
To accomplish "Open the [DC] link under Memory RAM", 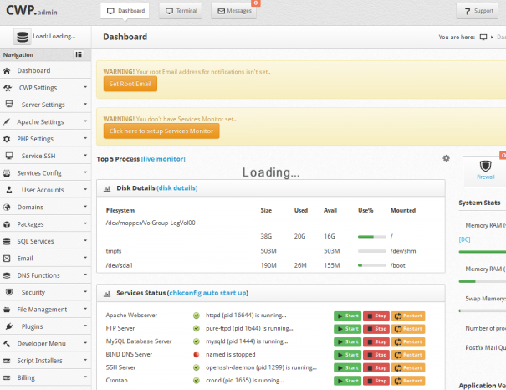I will point(464,239).
